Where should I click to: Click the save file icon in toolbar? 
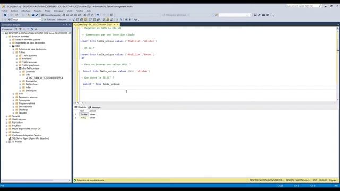coord(33,15)
